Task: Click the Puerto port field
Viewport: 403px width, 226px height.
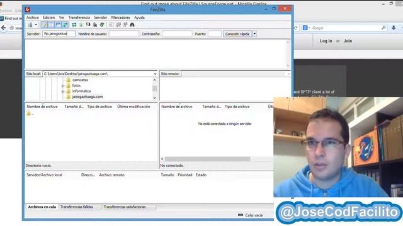Action: (214, 34)
